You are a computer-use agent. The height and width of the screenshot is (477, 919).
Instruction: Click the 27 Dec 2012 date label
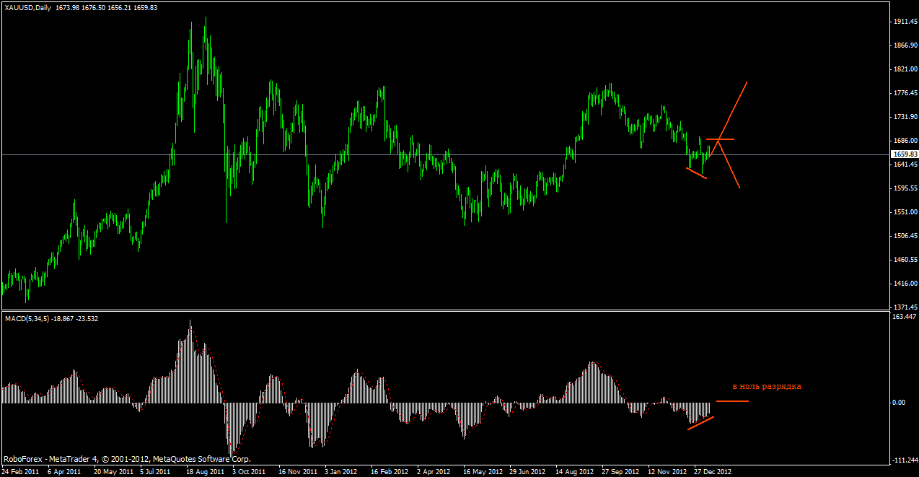pos(713,472)
